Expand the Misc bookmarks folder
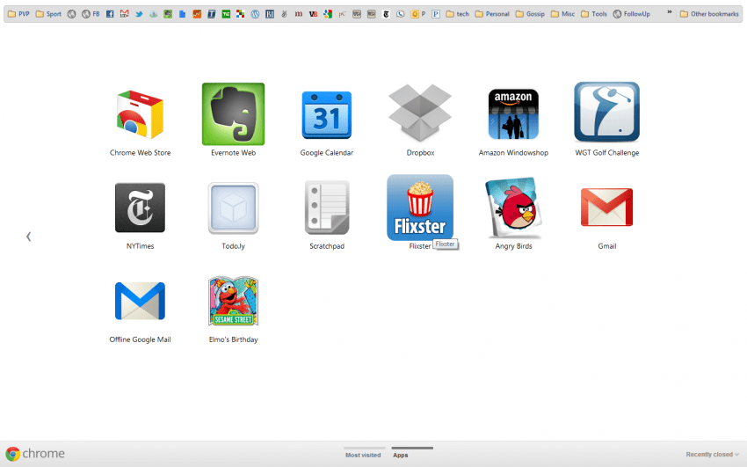 (x=562, y=14)
